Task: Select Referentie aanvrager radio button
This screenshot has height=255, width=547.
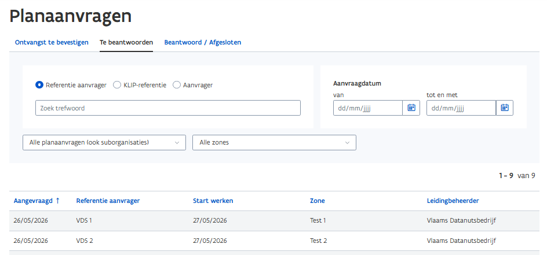Action: click(39, 85)
